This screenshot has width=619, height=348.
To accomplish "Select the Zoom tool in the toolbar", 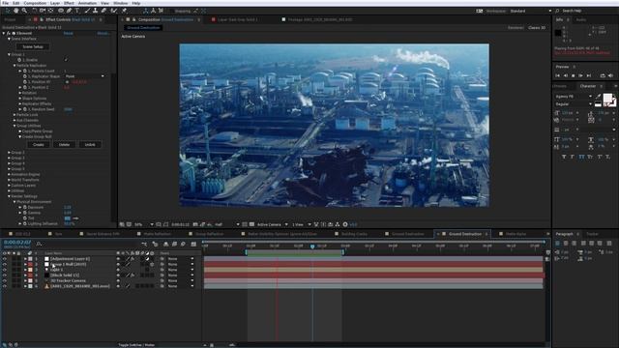I will pyautogui.click(x=24, y=11).
